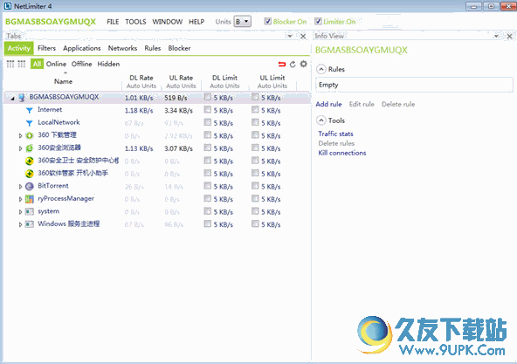The height and width of the screenshot is (364, 517).
Task: Enable UL Limit for Internet row
Action: click(x=255, y=109)
